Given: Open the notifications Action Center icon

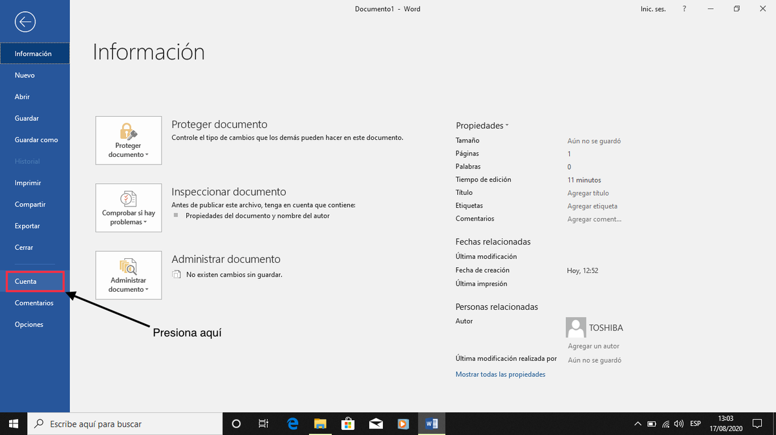Looking at the screenshot, I should 757,423.
